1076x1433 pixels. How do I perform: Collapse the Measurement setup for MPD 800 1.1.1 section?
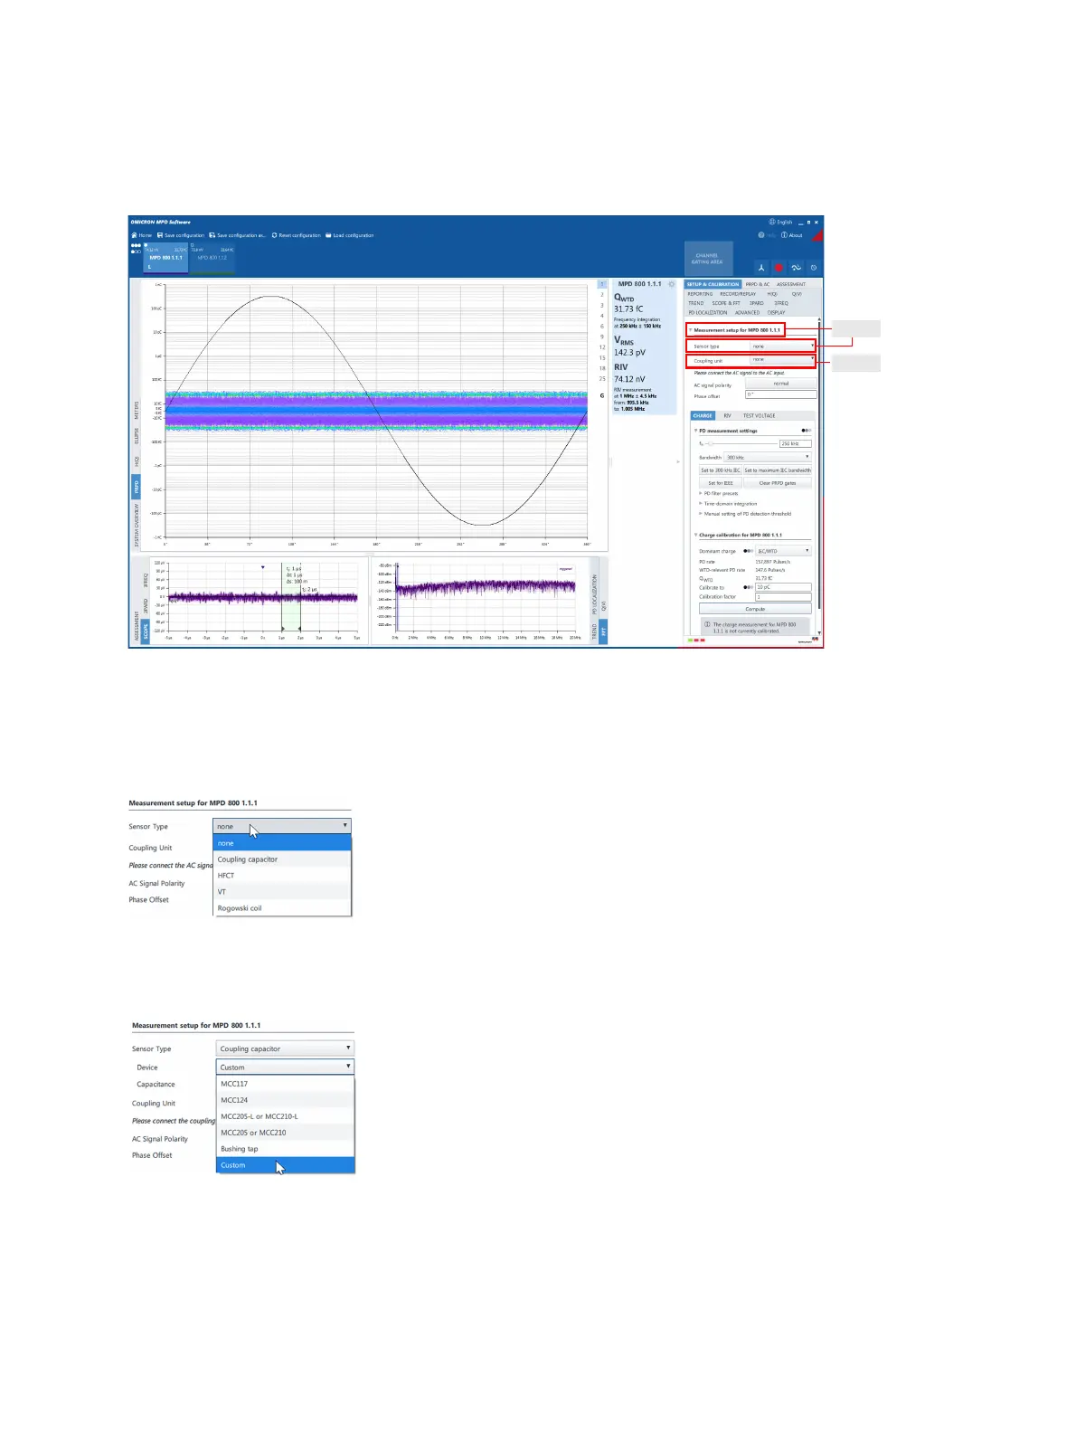(x=690, y=330)
